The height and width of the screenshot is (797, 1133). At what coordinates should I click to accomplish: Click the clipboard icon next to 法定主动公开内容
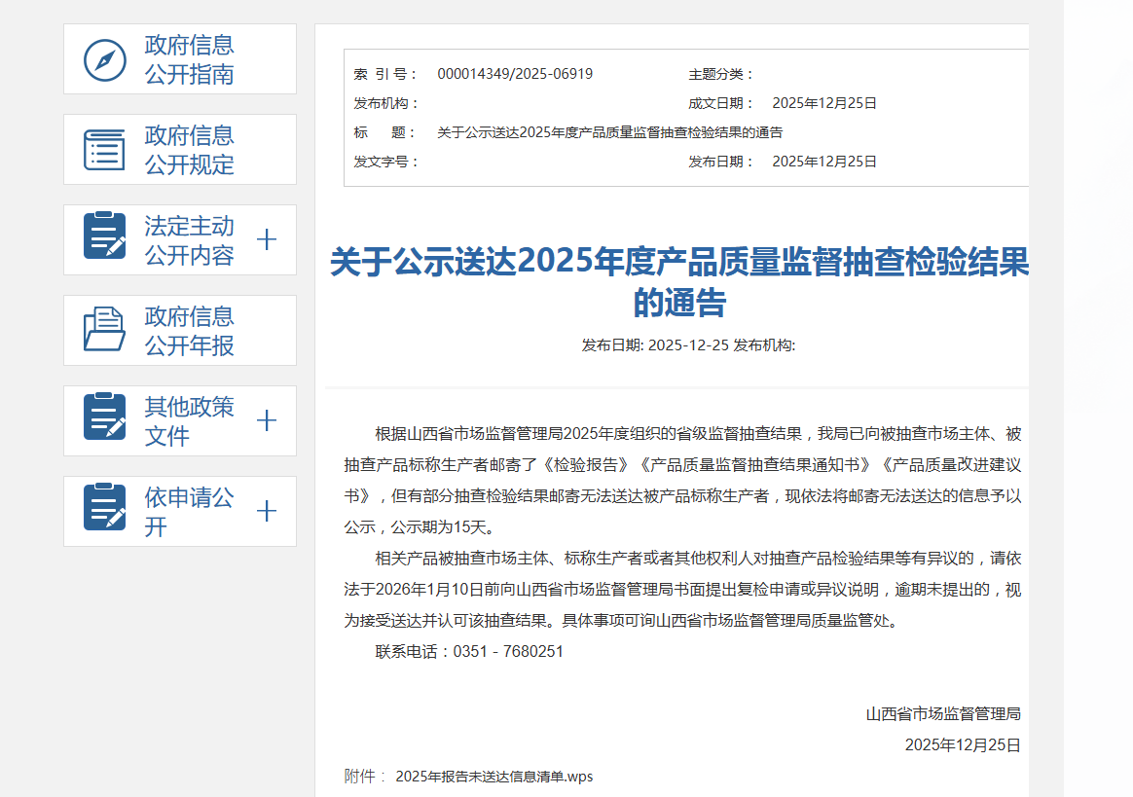pyautogui.click(x=104, y=239)
